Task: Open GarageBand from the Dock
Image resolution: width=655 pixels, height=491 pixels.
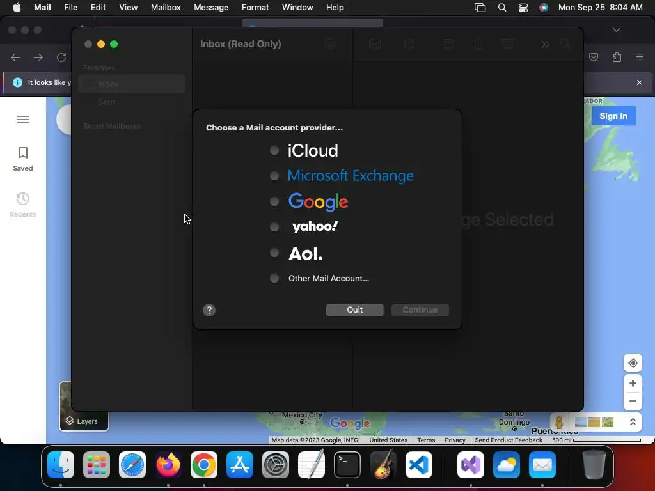Action: (x=383, y=465)
